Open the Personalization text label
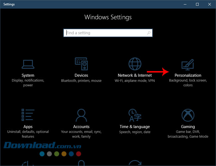 [x=188, y=75]
